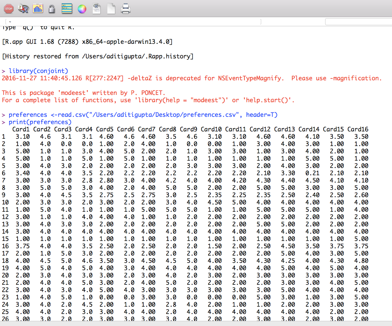Click the printer icon
Viewport: 392px width, 326px height.
[x=126, y=9]
